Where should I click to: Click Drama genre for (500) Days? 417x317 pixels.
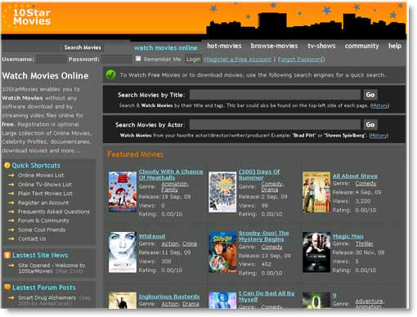coord(269,190)
